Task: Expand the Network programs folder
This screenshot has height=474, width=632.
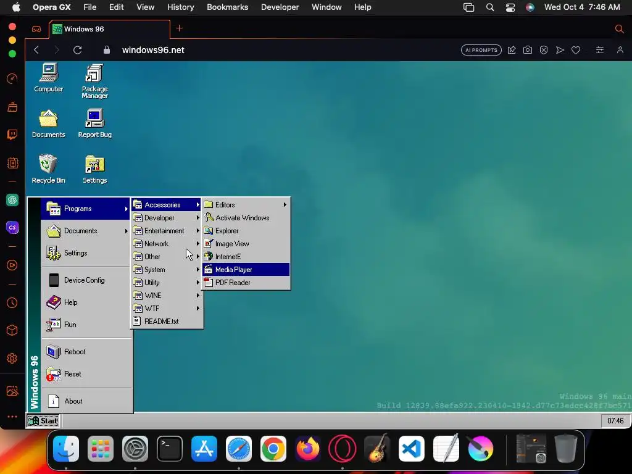Action: coord(167,243)
